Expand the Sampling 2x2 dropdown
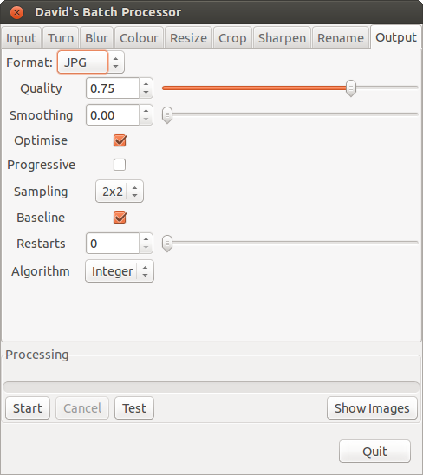Image resolution: width=423 pixels, height=475 pixels. [x=120, y=192]
